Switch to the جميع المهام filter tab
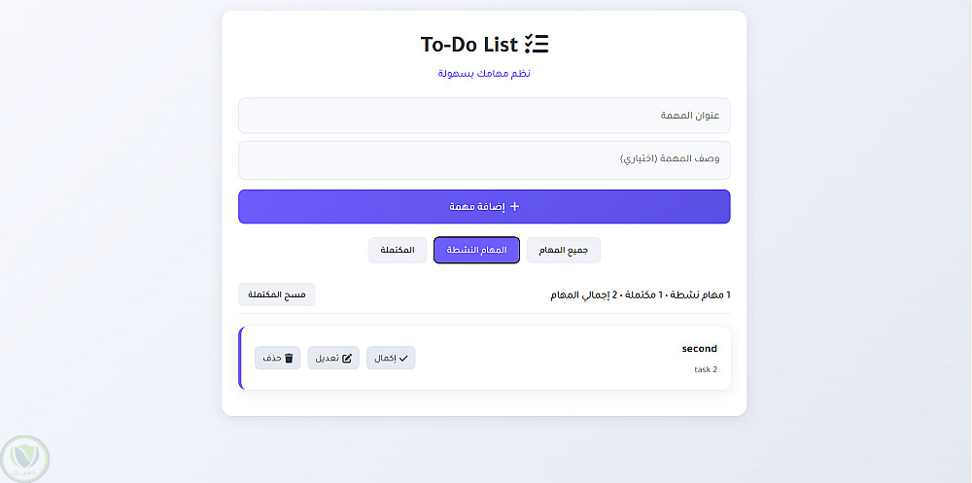Viewport: 972px width, 483px height. 564,251
